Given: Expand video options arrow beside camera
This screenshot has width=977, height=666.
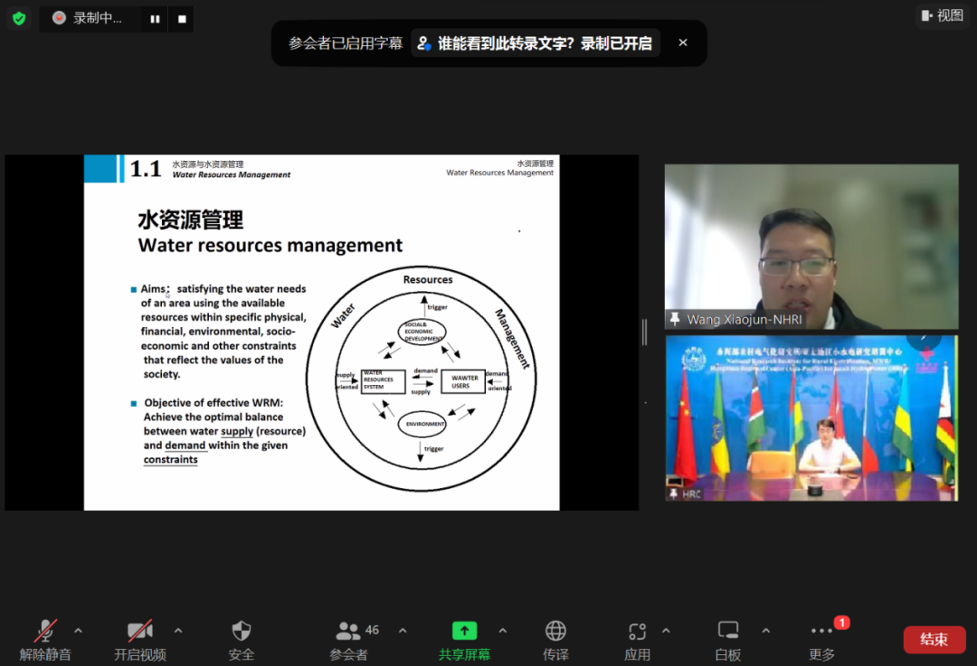Looking at the screenshot, I should [178, 631].
